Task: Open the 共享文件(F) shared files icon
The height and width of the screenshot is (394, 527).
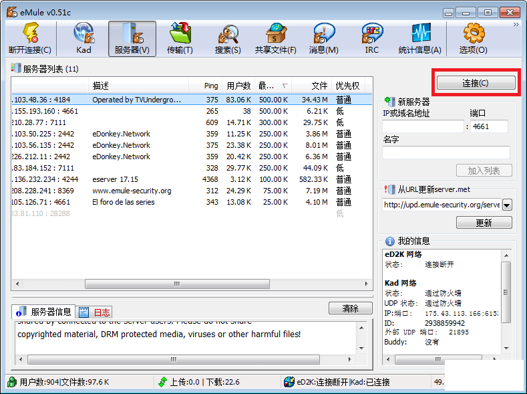Action: [276, 38]
